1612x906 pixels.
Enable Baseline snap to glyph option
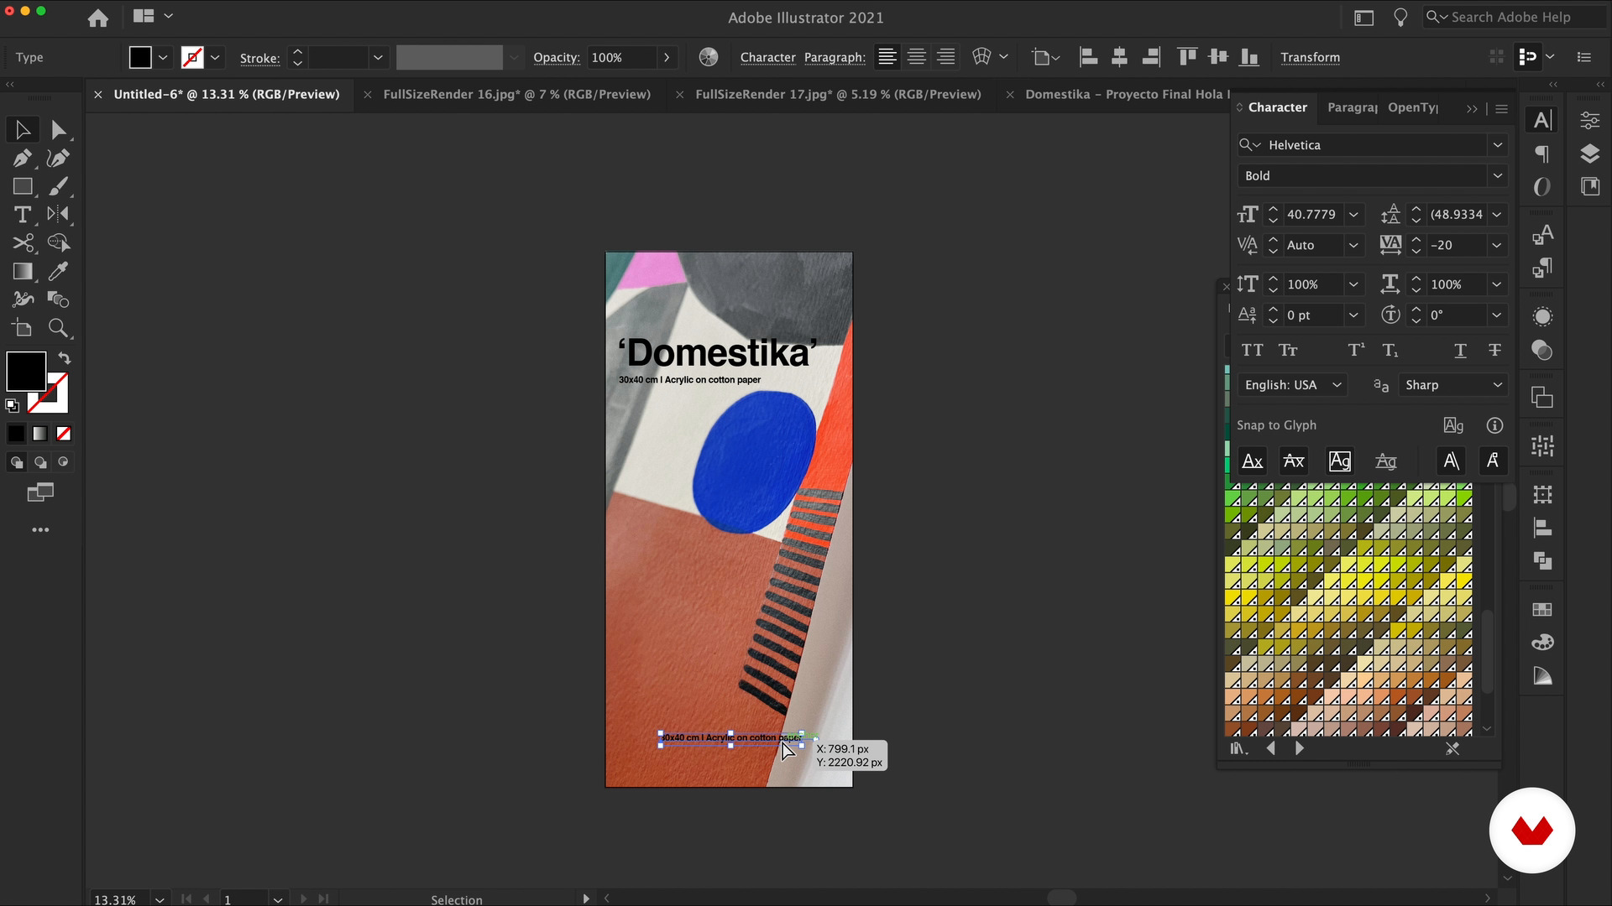click(x=1253, y=461)
